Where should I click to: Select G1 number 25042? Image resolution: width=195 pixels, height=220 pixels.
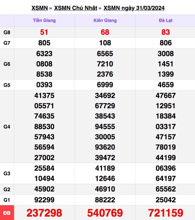point(166,200)
